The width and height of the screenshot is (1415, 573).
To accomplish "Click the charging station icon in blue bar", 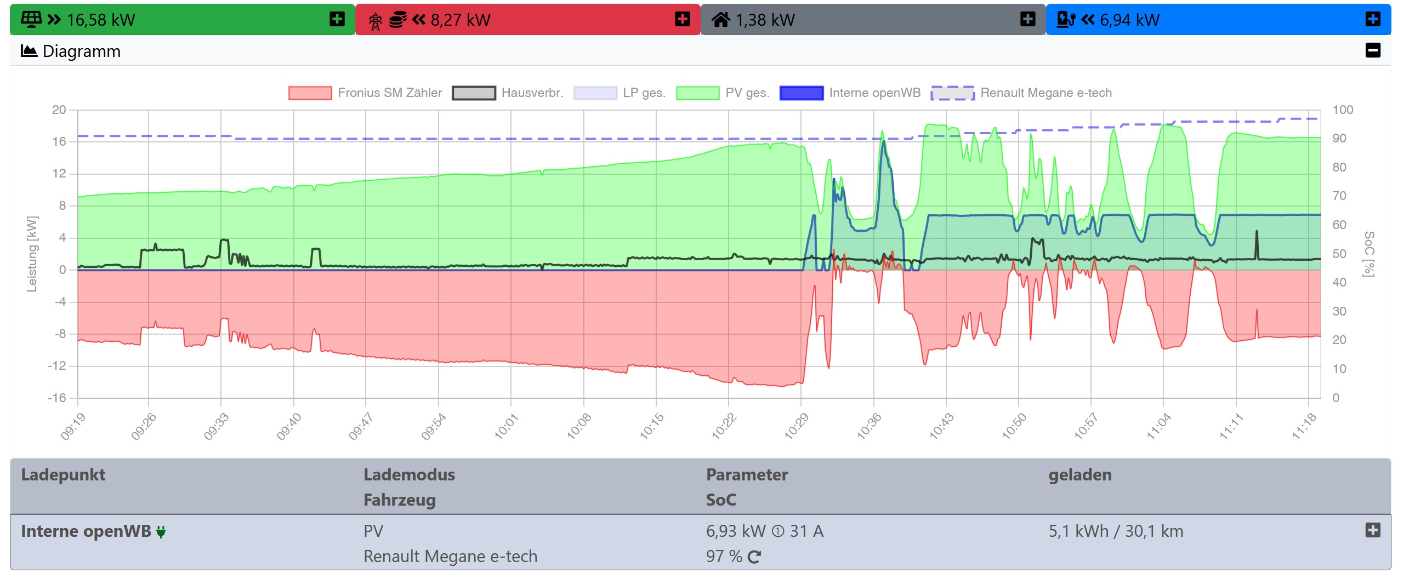I will coord(1065,20).
